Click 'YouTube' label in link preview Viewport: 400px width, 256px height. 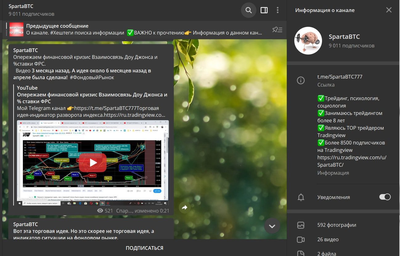coord(27,88)
